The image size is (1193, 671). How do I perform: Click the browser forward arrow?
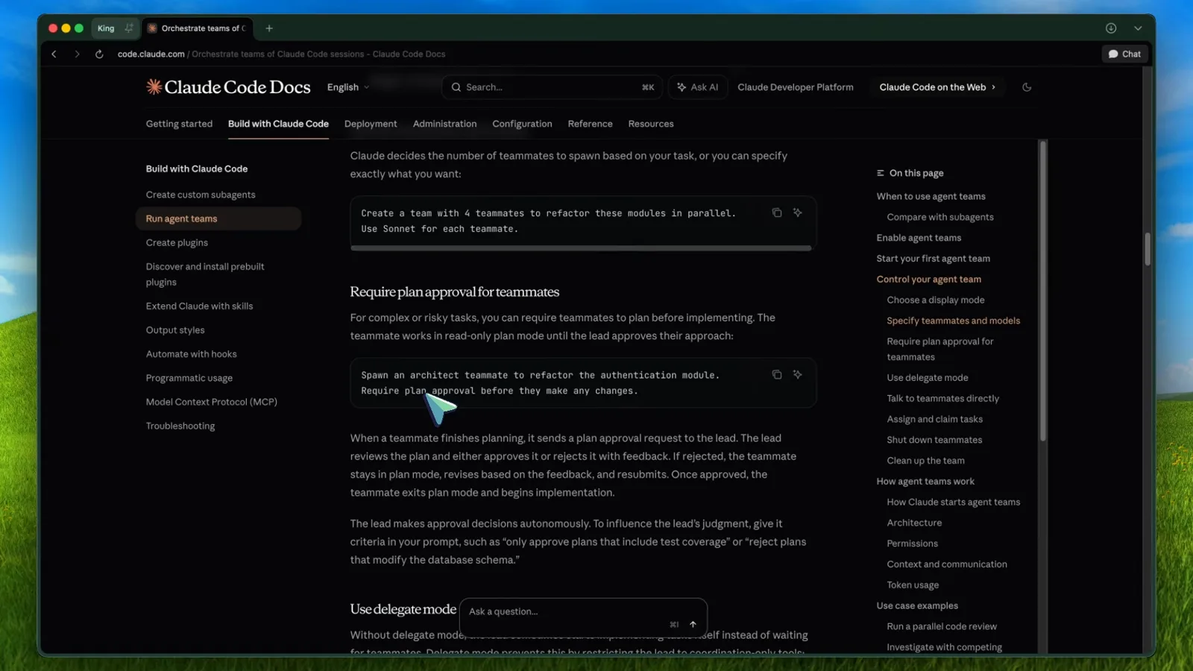77,54
